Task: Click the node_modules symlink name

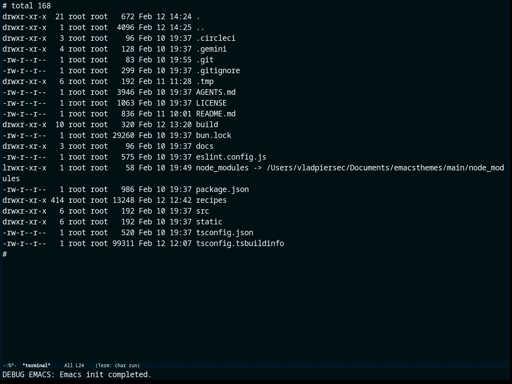Action: pos(222,168)
